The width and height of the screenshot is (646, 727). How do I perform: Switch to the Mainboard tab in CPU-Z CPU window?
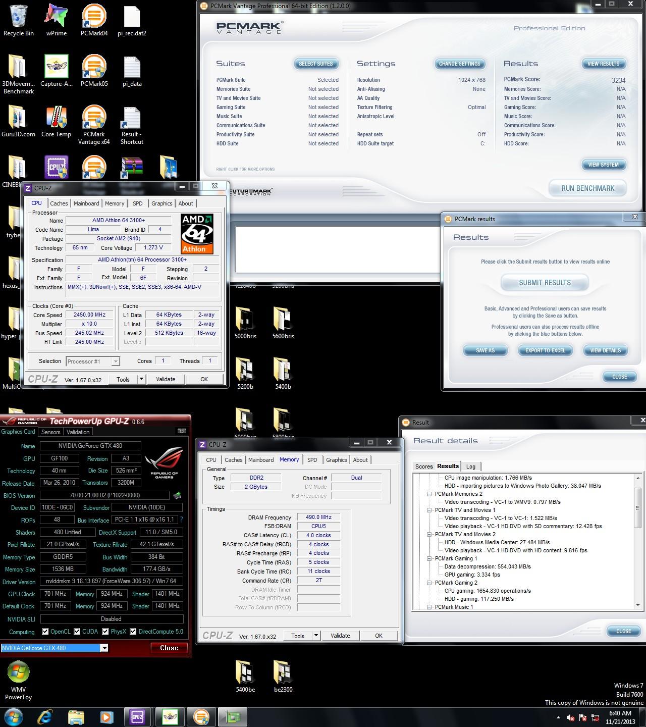[x=86, y=203]
